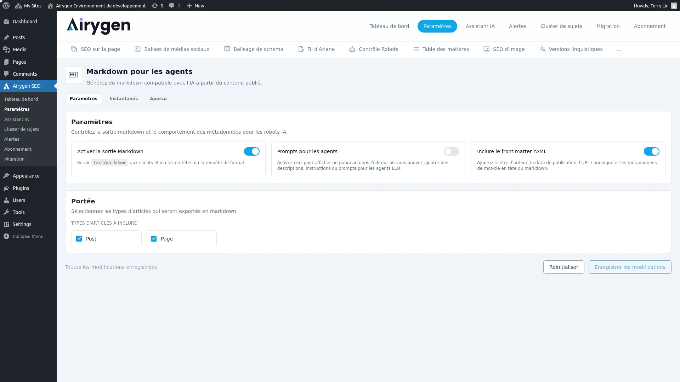Select Paramètres top navigation pill
This screenshot has height=382, width=680.
(x=437, y=26)
